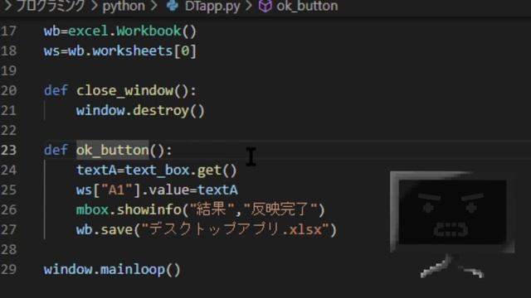Select the ok_button breadcrumb symbol
The width and height of the screenshot is (531, 298).
point(307,6)
